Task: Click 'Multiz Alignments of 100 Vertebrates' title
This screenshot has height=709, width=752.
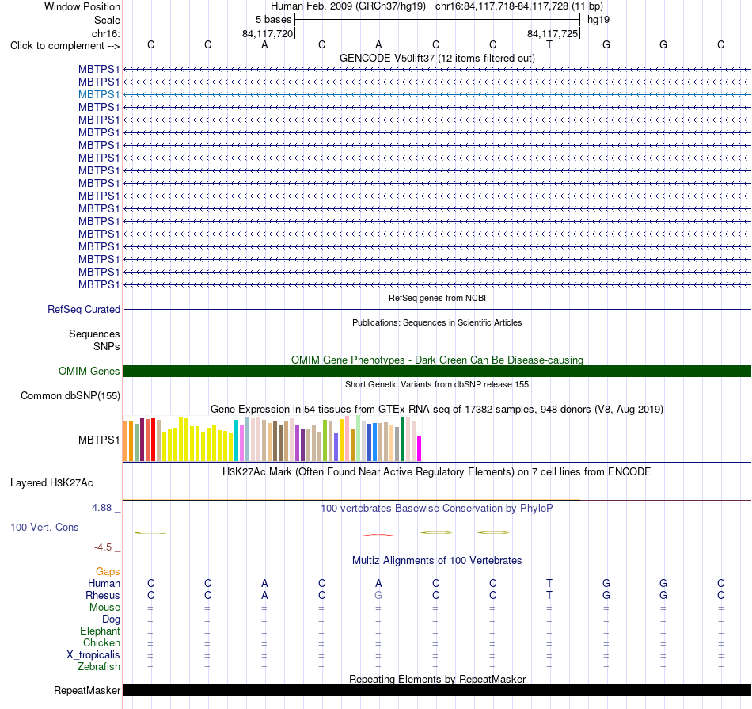Action: pos(437,560)
